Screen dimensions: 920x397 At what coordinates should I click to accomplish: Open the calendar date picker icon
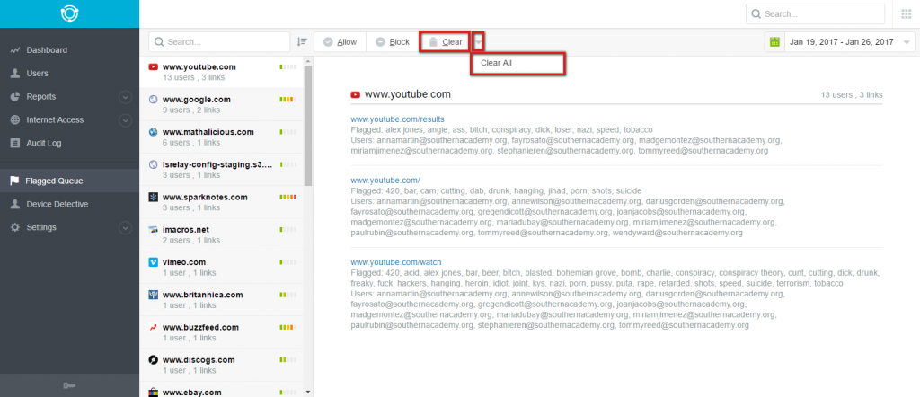click(x=774, y=41)
